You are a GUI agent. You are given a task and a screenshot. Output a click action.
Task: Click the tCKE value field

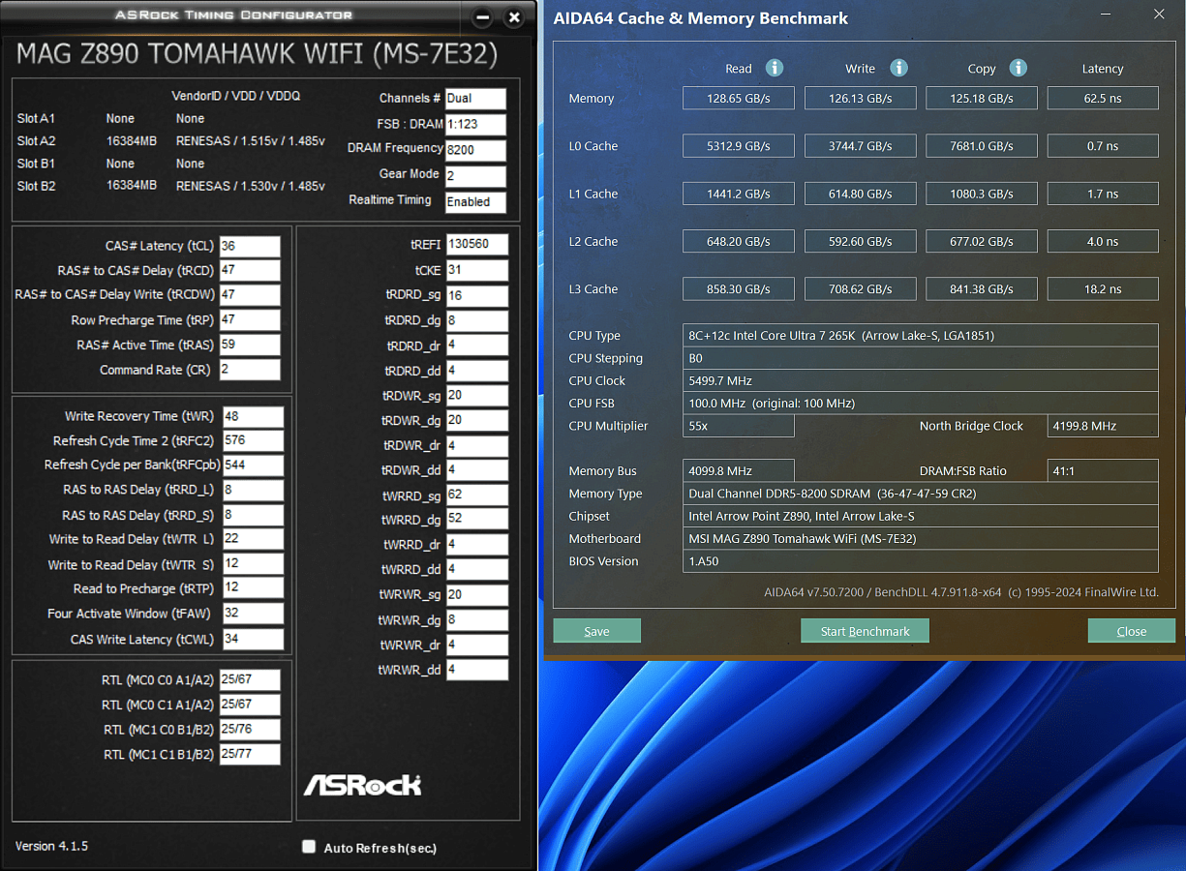pos(476,270)
